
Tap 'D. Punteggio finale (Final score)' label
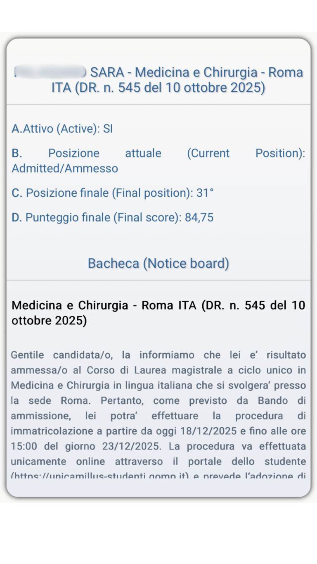97,217
